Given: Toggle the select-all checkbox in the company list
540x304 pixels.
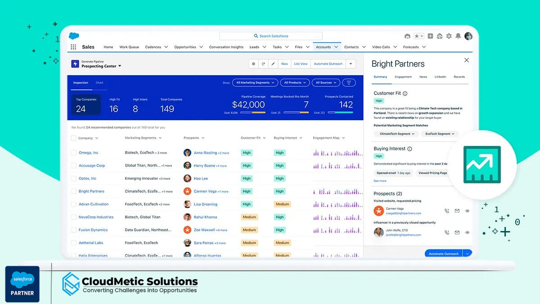Looking at the screenshot, I should click(73, 138).
